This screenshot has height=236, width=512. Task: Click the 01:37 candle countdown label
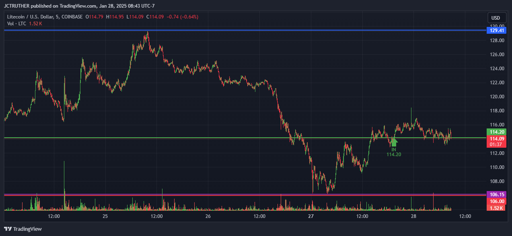coord(496,144)
